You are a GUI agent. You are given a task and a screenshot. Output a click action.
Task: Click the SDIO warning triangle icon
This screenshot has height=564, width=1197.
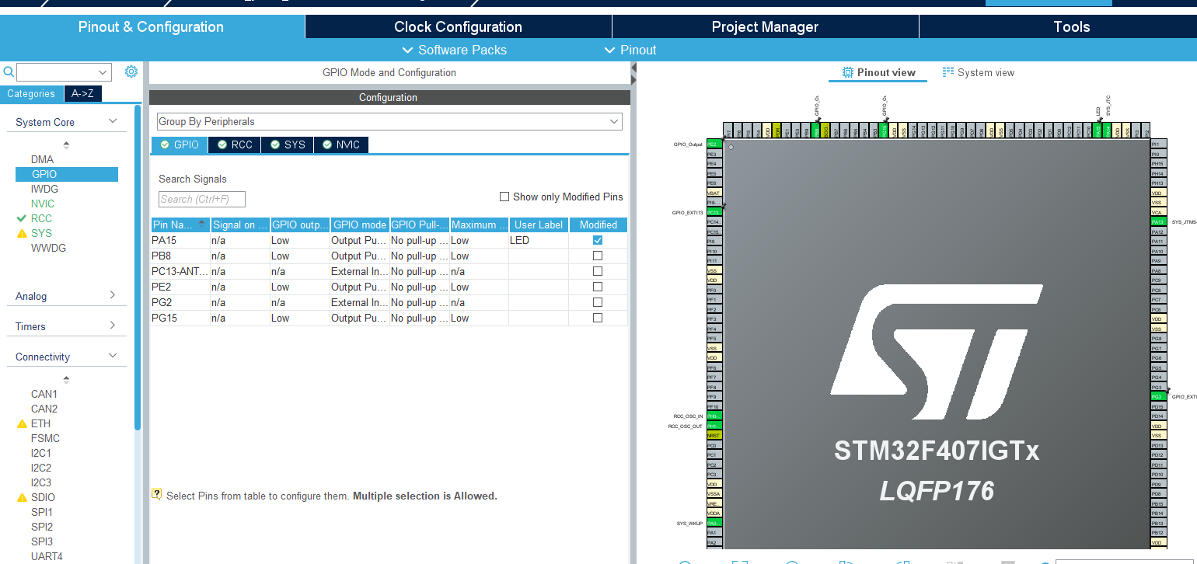pos(22,498)
